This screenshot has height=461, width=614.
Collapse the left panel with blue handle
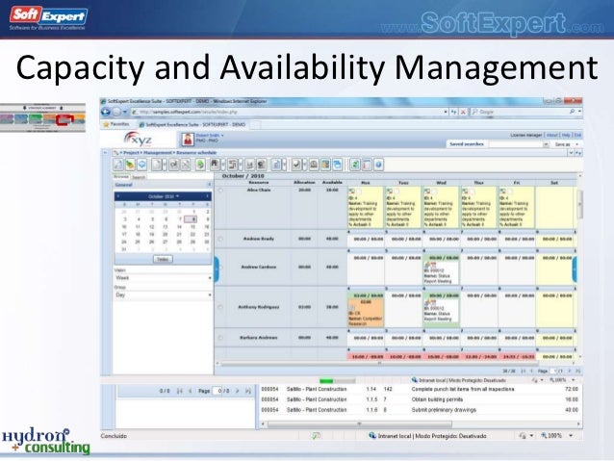(x=217, y=269)
